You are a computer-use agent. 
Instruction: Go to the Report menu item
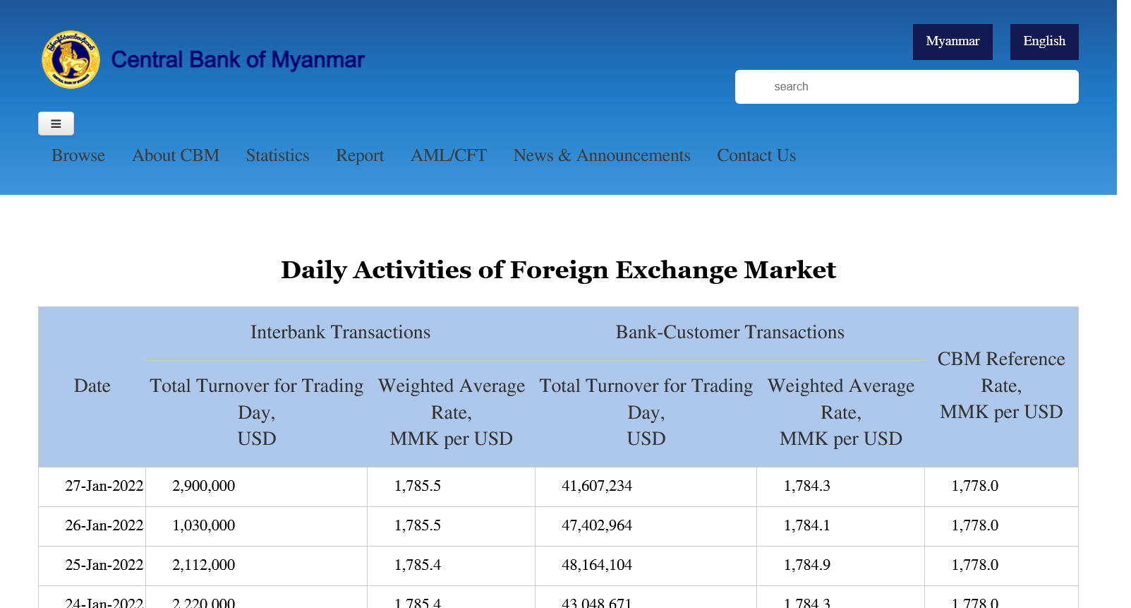click(360, 156)
